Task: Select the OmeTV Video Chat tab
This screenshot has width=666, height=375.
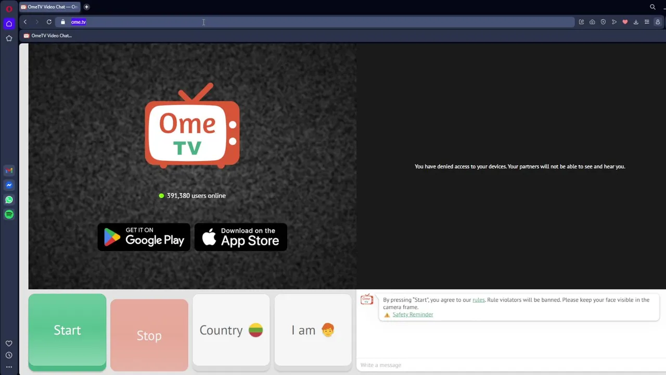Action: (49, 7)
